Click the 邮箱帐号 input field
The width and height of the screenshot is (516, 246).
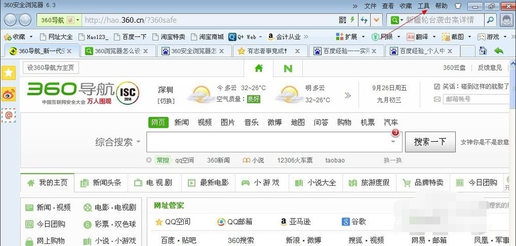point(477,99)
